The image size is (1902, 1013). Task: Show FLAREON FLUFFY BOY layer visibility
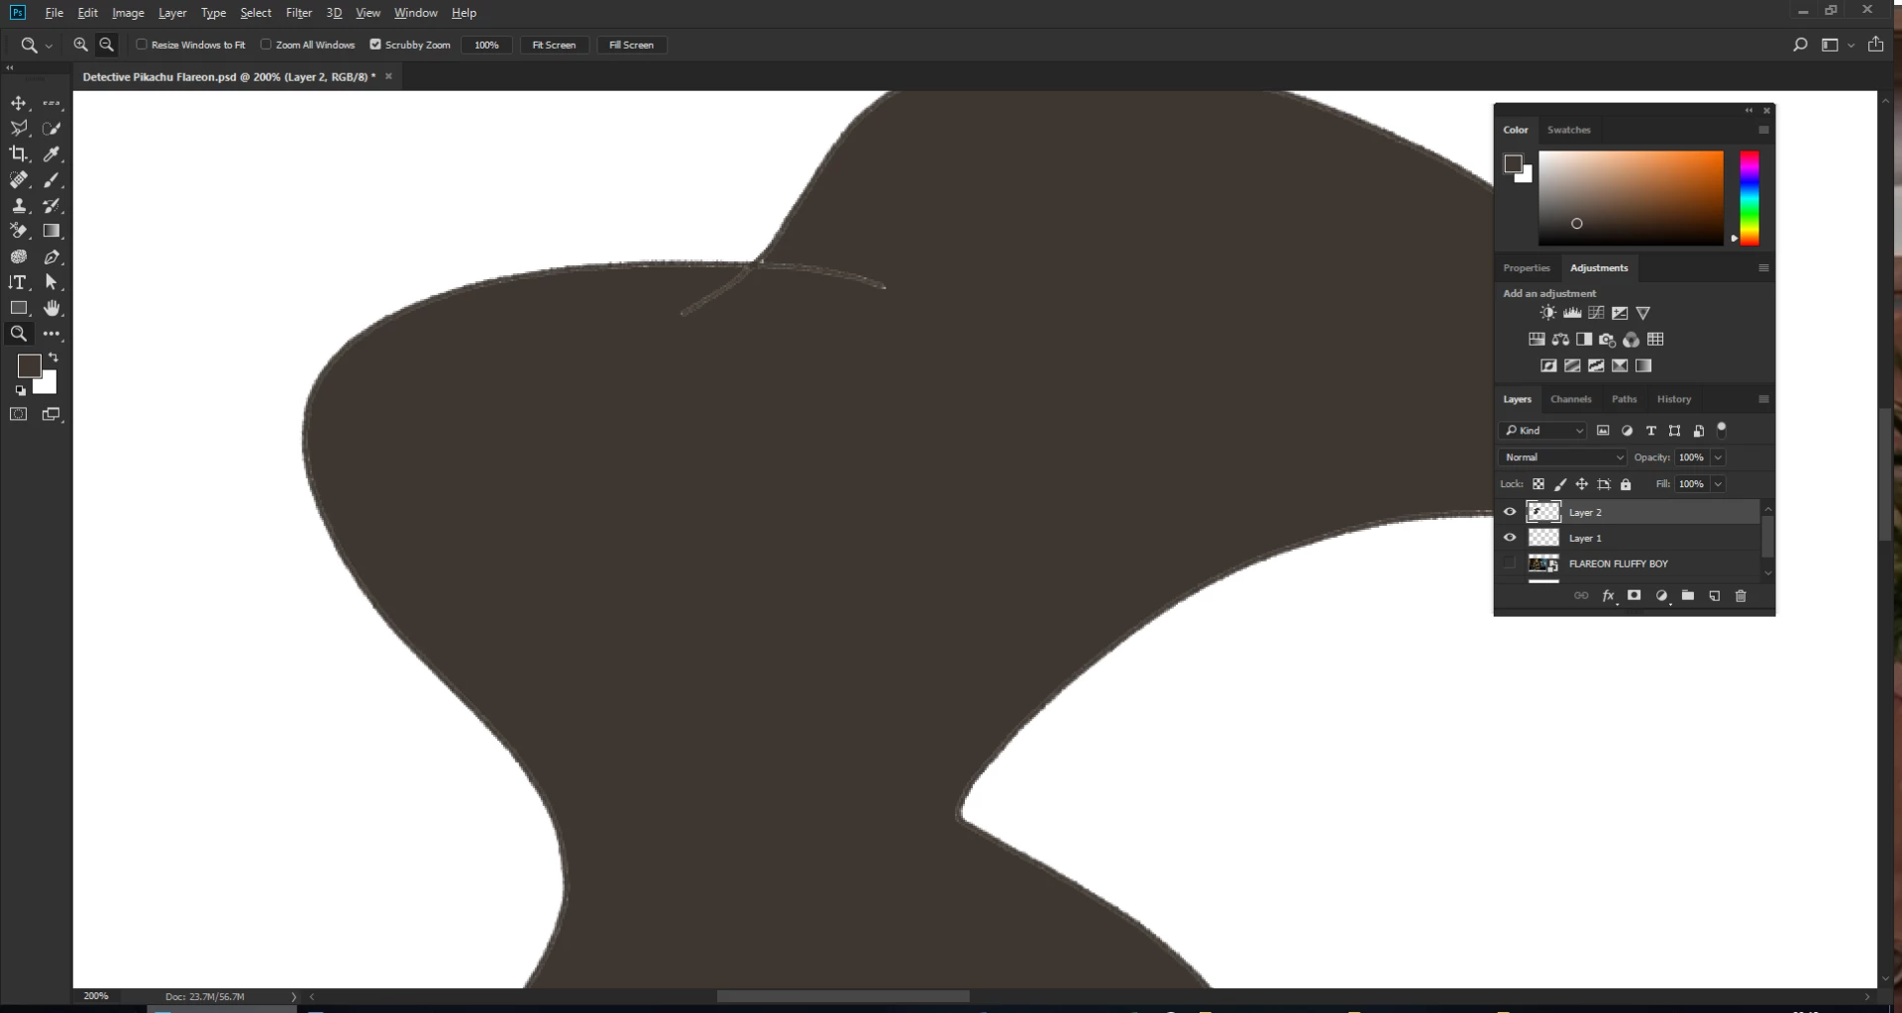click(x=1510, y=563)
